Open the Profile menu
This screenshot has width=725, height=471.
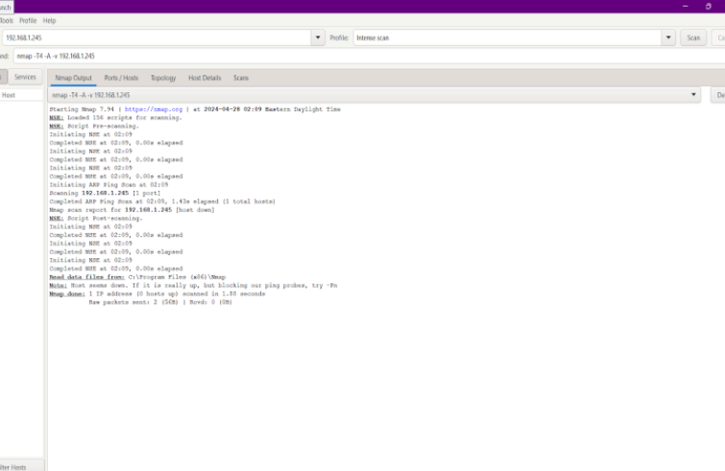click(x=28, y=21)
